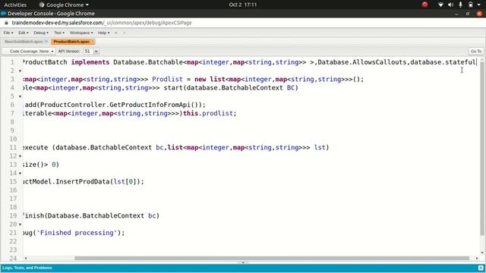
Task: Open the Debug menu
Action: tap(41, 33)
